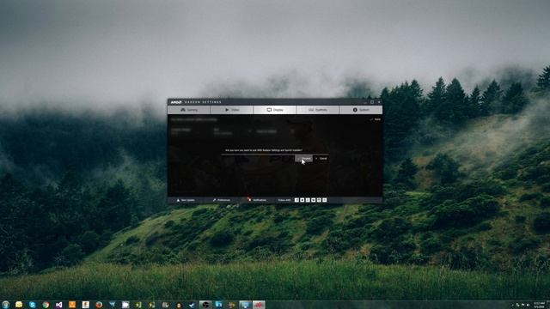Open the Windows Start menu
The image size is (550, 309).
6,305
